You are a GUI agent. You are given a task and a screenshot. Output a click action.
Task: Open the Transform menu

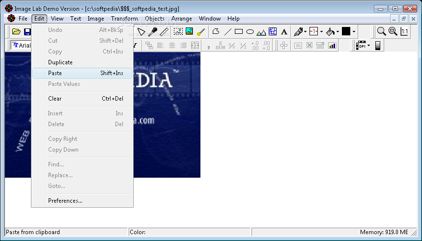click(124, 19)
